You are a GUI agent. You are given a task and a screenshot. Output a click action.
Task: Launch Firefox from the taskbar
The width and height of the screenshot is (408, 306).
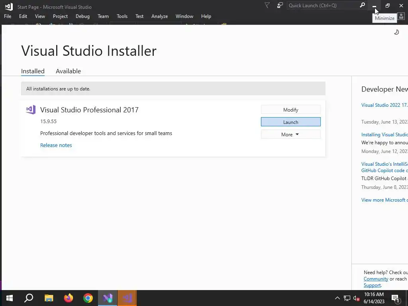(69, 298)
